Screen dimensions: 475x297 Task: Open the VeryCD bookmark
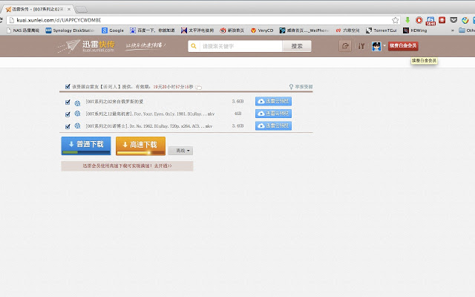[x=262, y=30]
